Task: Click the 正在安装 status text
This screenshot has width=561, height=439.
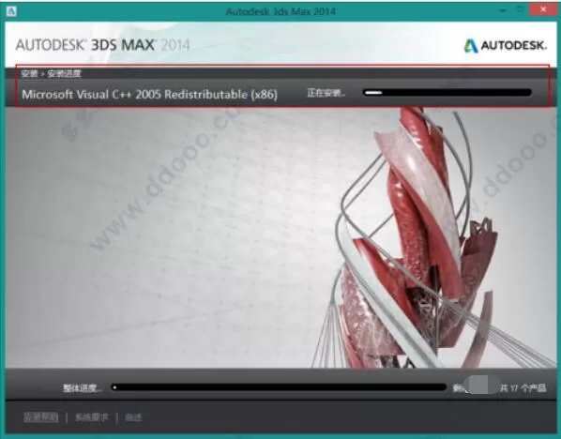Action: 326,93
